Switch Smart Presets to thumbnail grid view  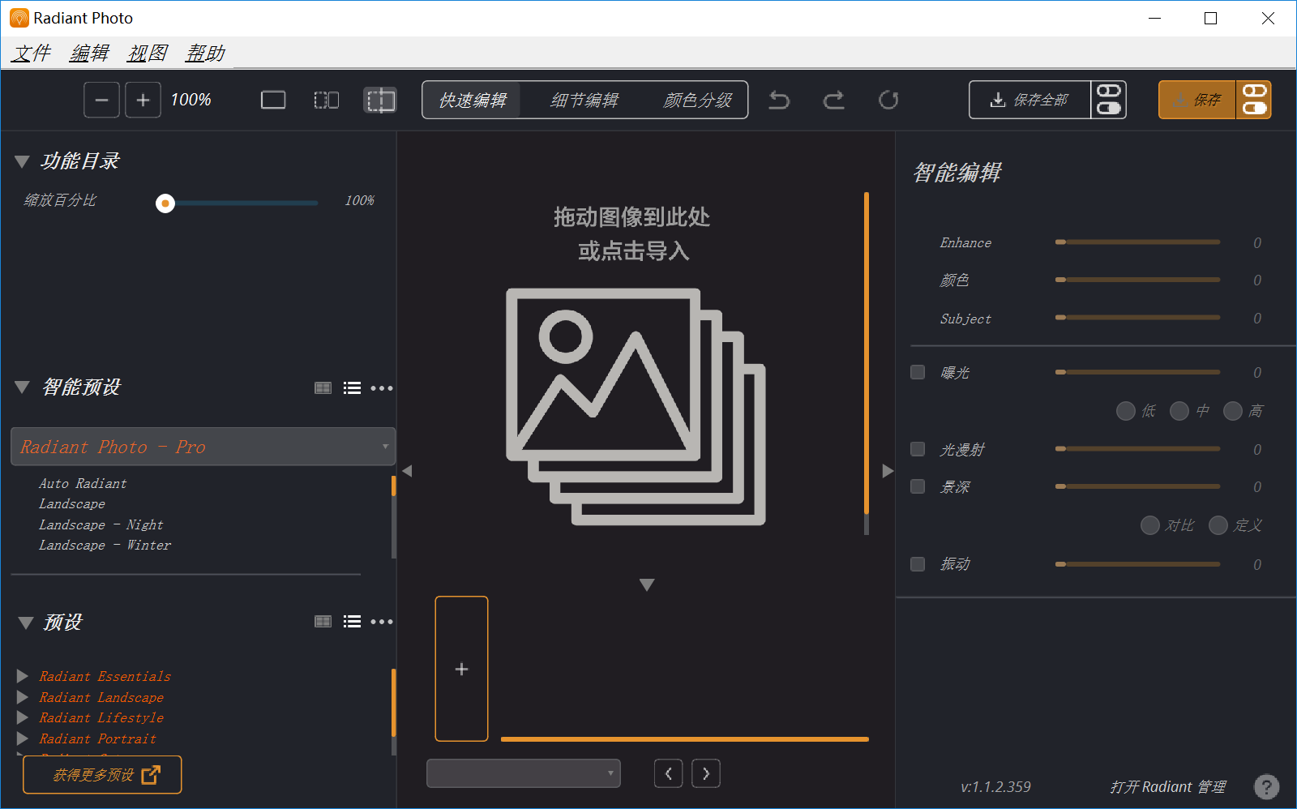323,388
